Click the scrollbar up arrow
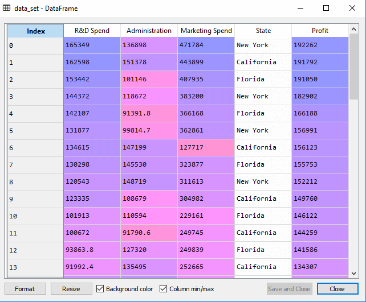Image resolution: width=366 pixels, height=302 pixels. point(354,28)
